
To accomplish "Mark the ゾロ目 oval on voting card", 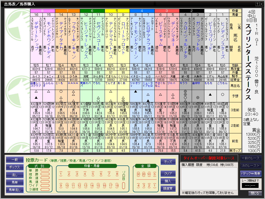I will click(124, 186).
